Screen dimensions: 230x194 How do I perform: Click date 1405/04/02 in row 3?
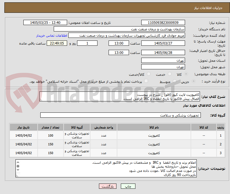point(24,153)
